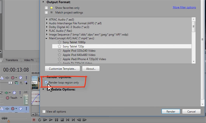The height and width of the screenshot is (123, 206).
Task: Switch to the Video FX tab
Action: [x=29, y=60]
